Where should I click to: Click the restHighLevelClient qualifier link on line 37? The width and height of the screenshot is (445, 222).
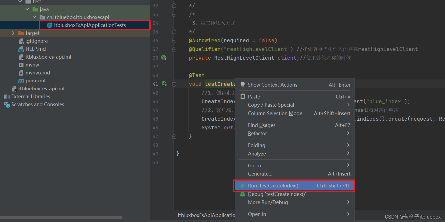pyautogui.click(x=257, y=49)
